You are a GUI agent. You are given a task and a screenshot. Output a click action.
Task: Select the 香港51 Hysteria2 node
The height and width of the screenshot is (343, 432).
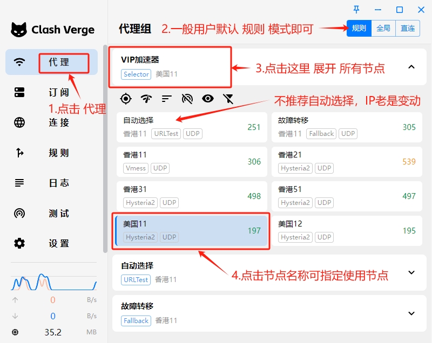point(347,196)
